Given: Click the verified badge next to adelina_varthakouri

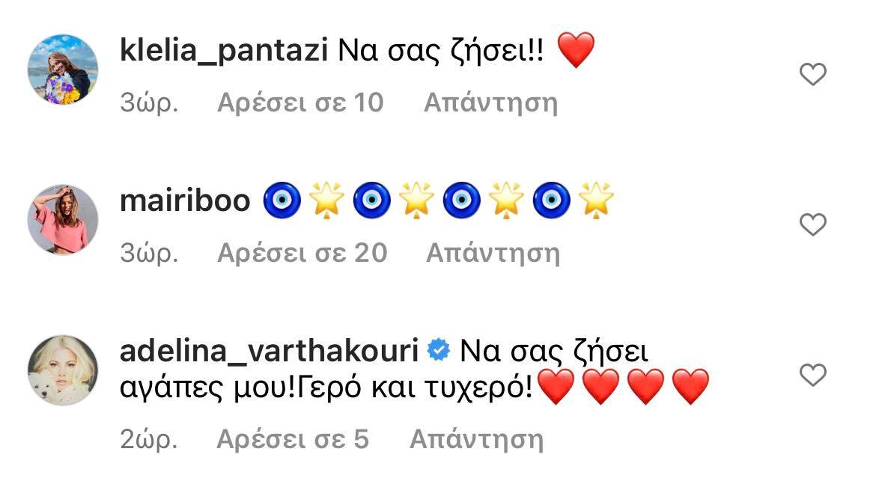Looking at the screenshot, I should pyautogui.click(x=439, y=351).
